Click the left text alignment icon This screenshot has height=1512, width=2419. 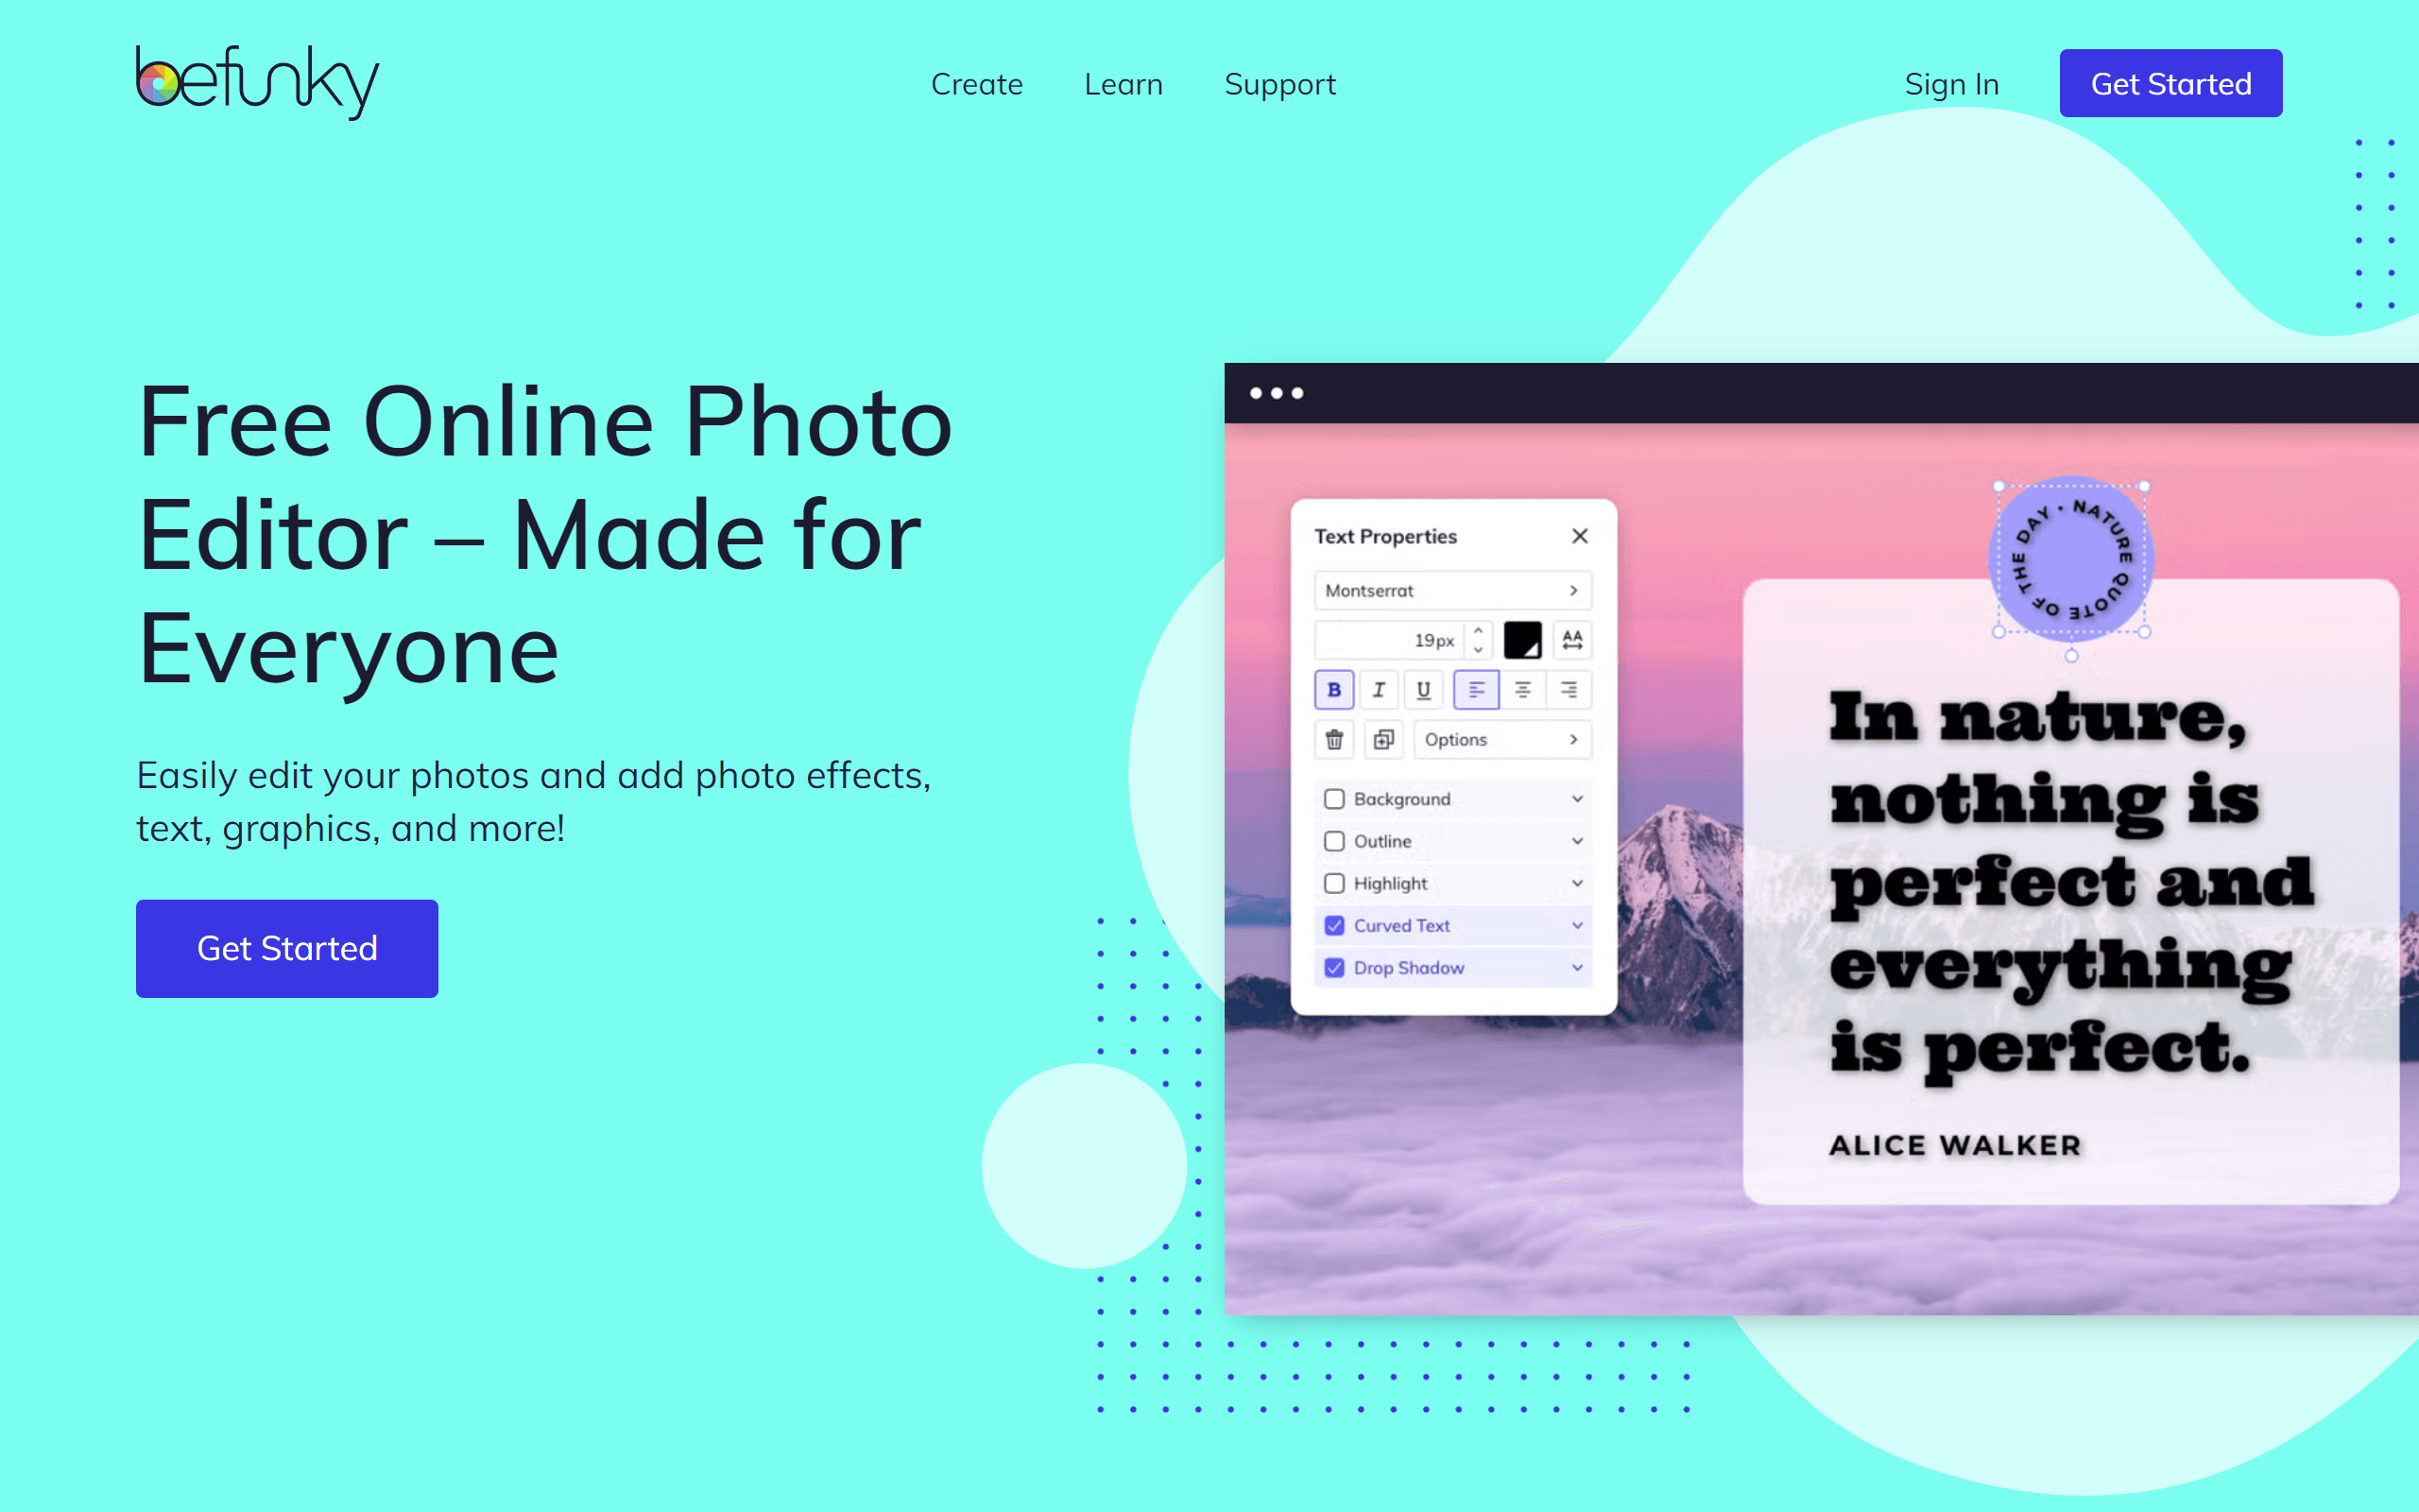[1477, 688]
